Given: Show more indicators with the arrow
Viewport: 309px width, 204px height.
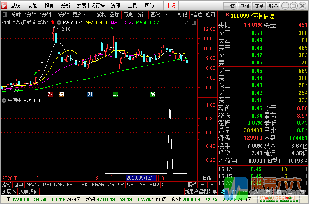Looking at the screenshot, I should click(163, 185).
